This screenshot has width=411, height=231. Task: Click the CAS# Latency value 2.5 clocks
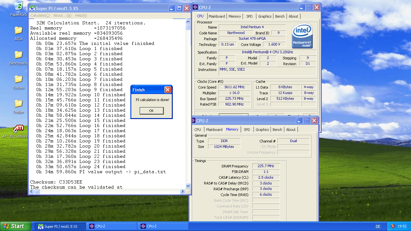pyautogui.click(x=266, y=177)
